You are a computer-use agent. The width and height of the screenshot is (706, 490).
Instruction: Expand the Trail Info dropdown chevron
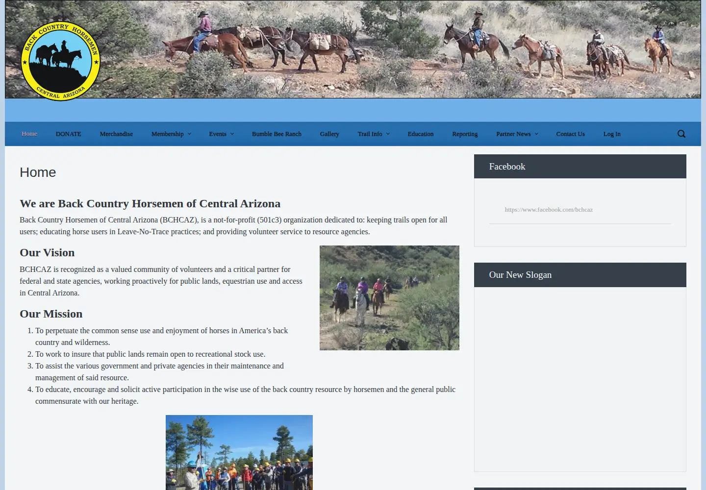pos(388,134)
